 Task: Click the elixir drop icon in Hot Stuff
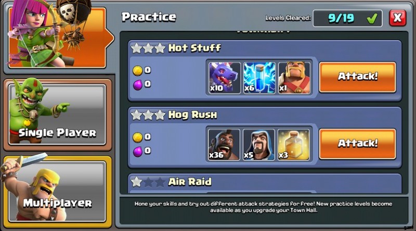(138, 85)
